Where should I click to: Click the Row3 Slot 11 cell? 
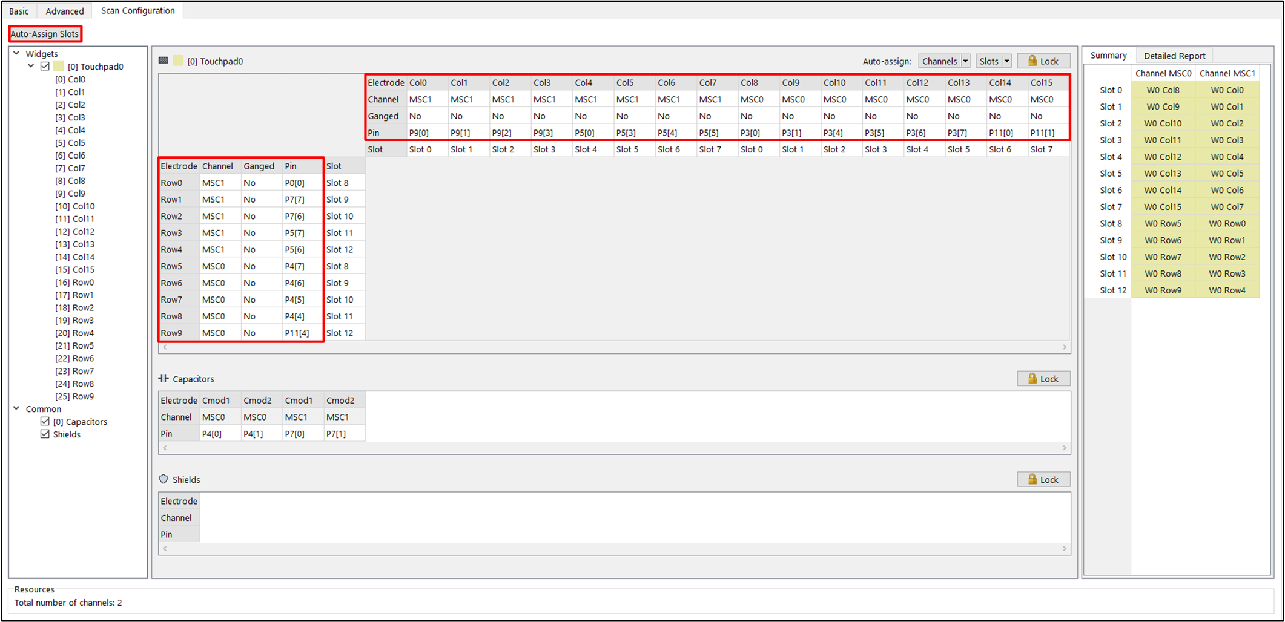[x=345, y=233]
